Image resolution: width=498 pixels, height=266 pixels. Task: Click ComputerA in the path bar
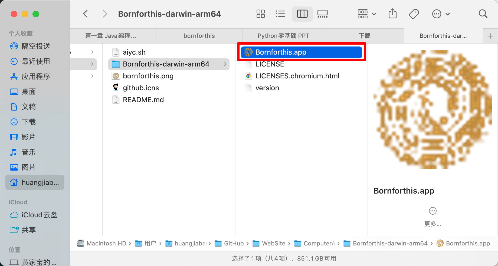[315, 244]
